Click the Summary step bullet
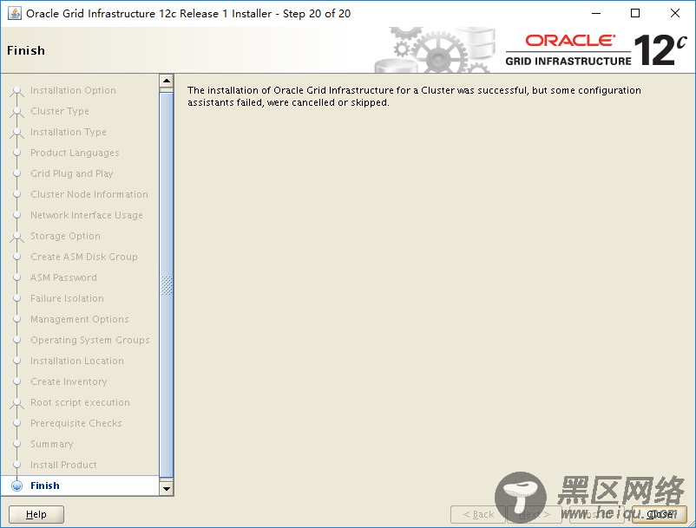The height and width of the screenshot is (528, 696). 16,444
